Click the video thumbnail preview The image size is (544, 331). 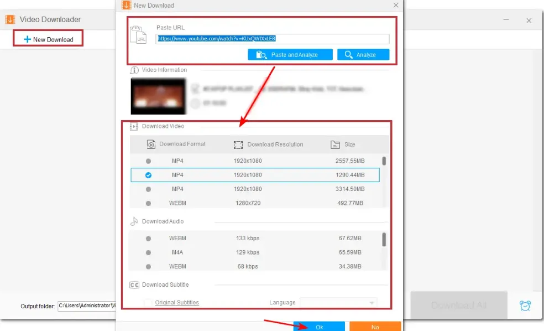158,95
